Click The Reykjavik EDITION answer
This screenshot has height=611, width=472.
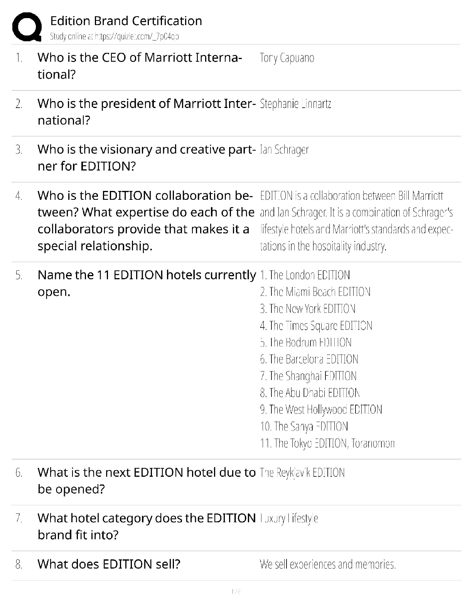pos(302,473)
